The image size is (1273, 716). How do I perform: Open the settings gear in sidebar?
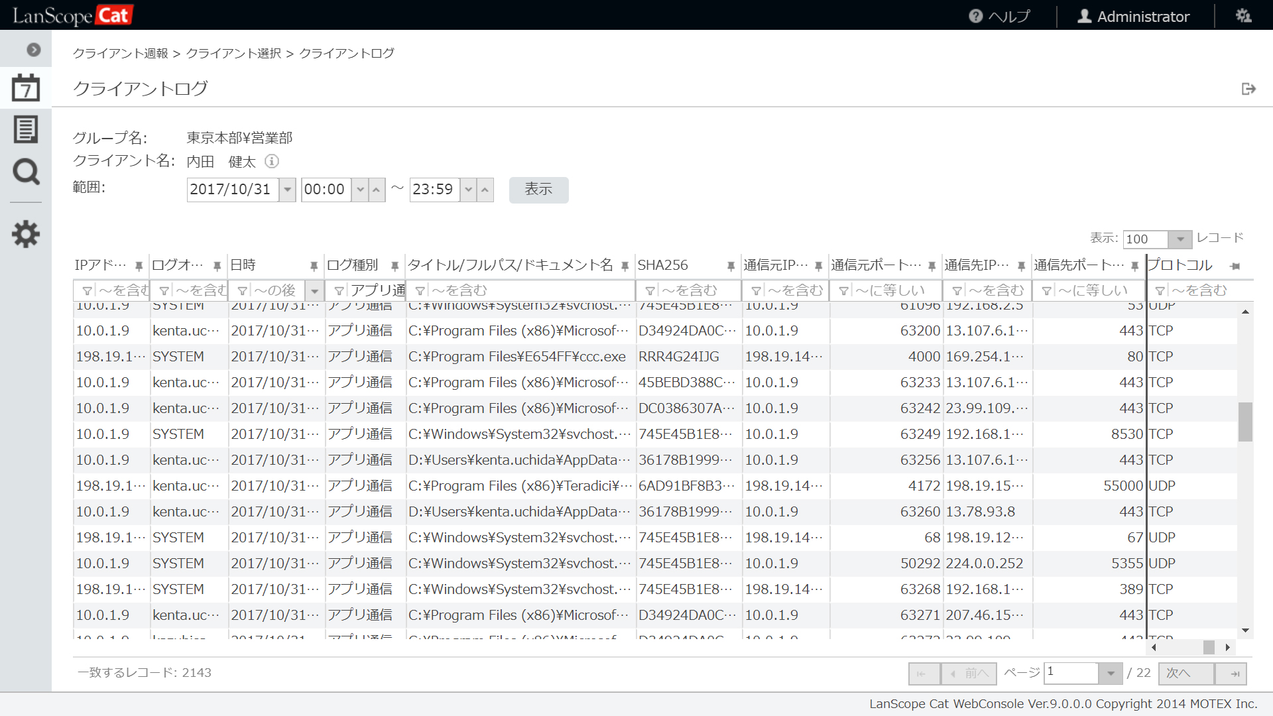pyautogui.click(x=26, y=234)
